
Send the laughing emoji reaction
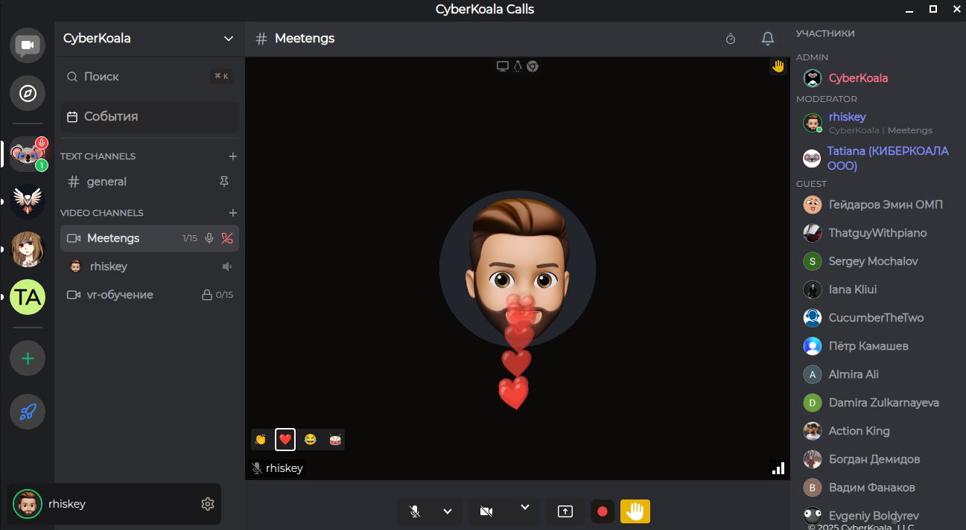310,439
